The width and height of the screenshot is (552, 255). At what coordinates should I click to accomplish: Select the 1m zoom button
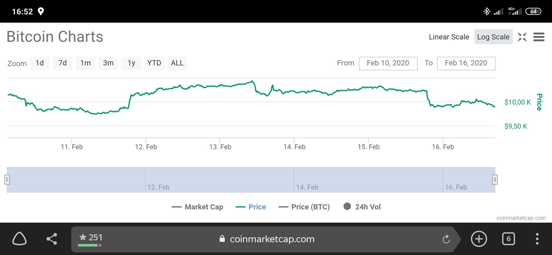[x=86, y=63]
